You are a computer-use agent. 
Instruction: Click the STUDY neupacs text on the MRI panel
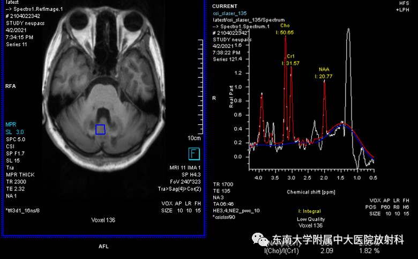click(25, 23)
